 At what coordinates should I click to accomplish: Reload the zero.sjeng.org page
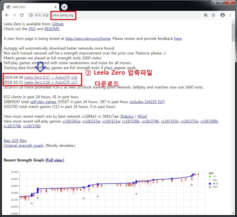[x=22, y=15]
